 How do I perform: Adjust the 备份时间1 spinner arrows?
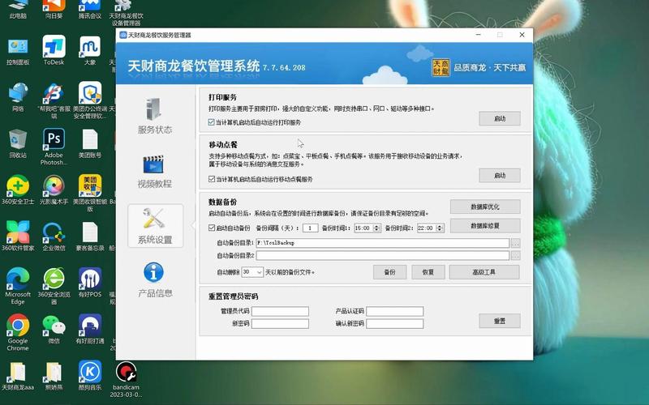(376, 228)
